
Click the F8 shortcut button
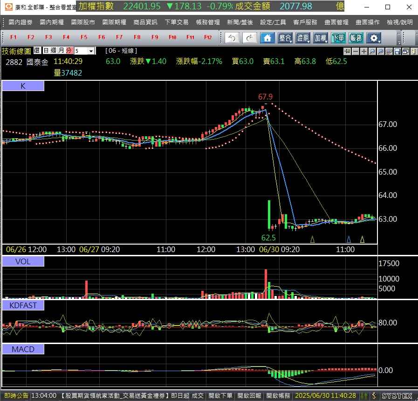137,37
